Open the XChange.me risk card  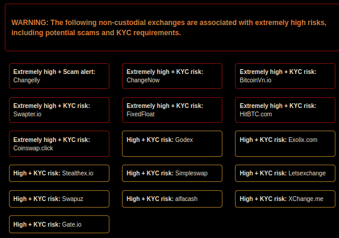pos(285,199)
